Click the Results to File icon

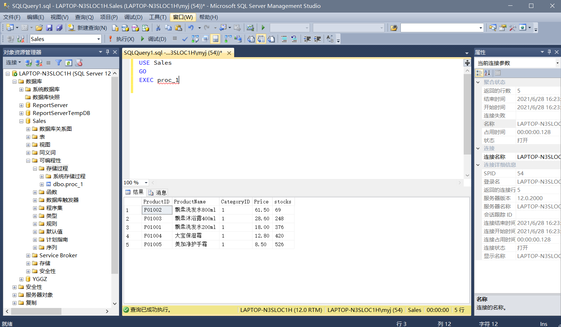tap(271, 39)
